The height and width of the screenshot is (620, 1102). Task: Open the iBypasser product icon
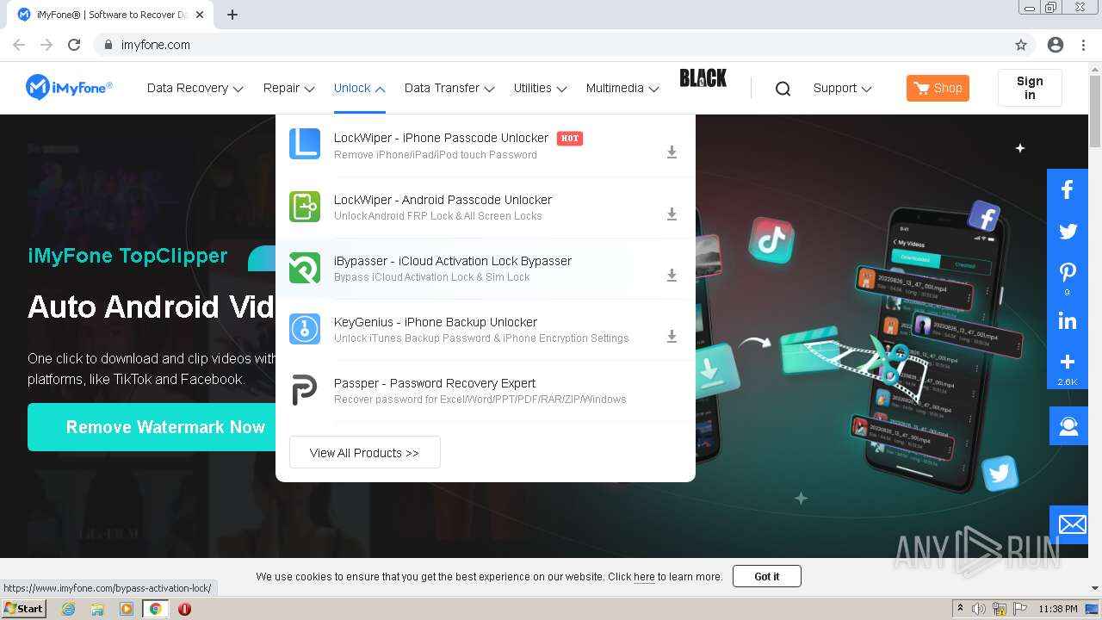(305, 268)
